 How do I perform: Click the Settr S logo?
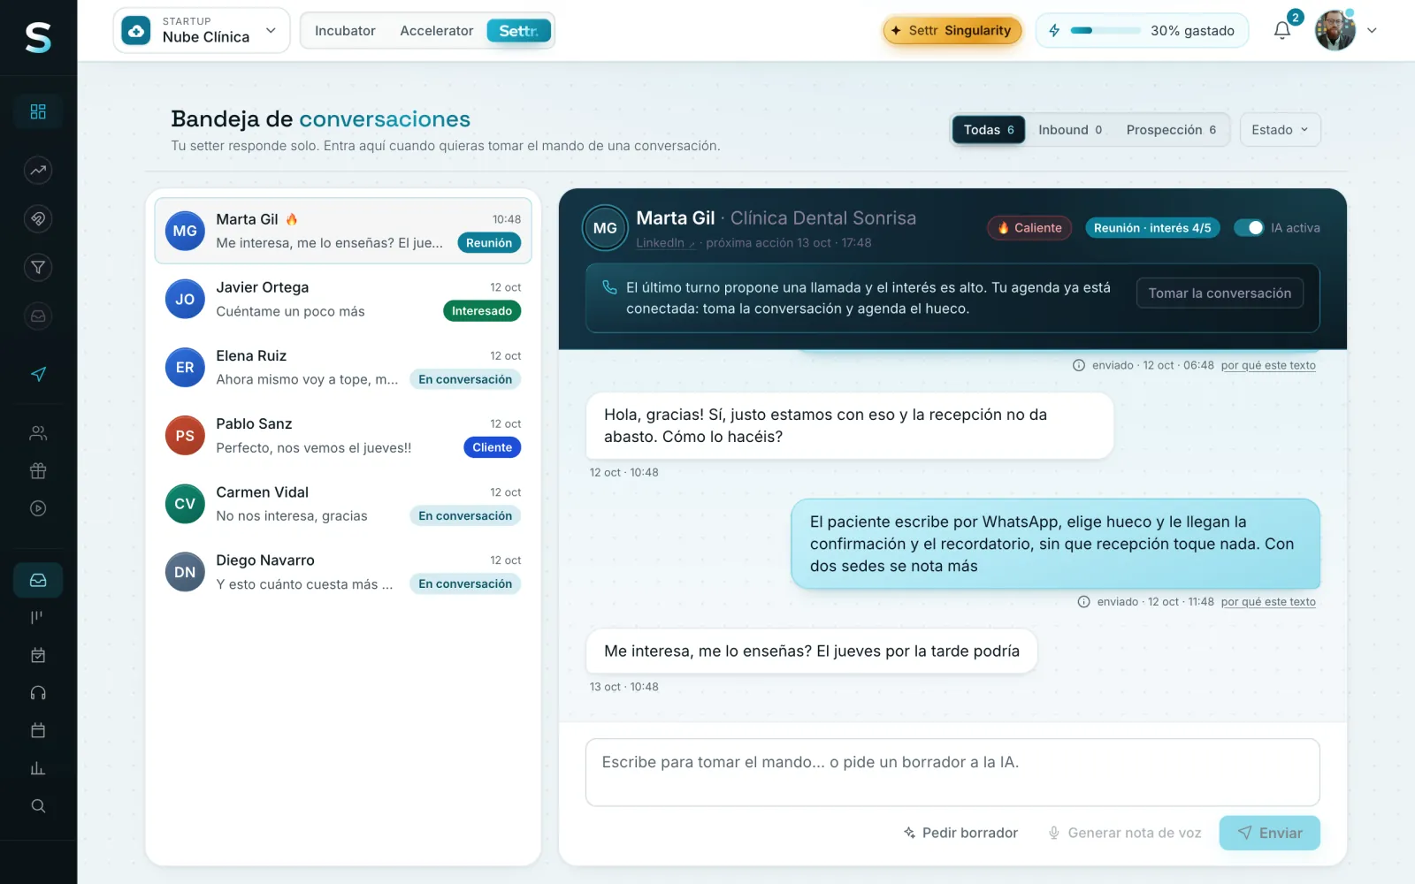(38, 38)
